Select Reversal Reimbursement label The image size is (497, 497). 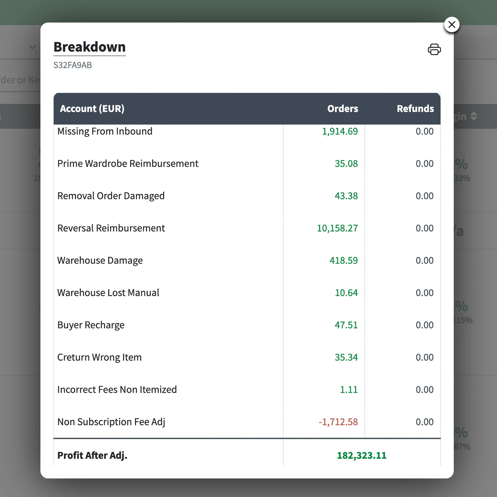click(x=111, y=228)
